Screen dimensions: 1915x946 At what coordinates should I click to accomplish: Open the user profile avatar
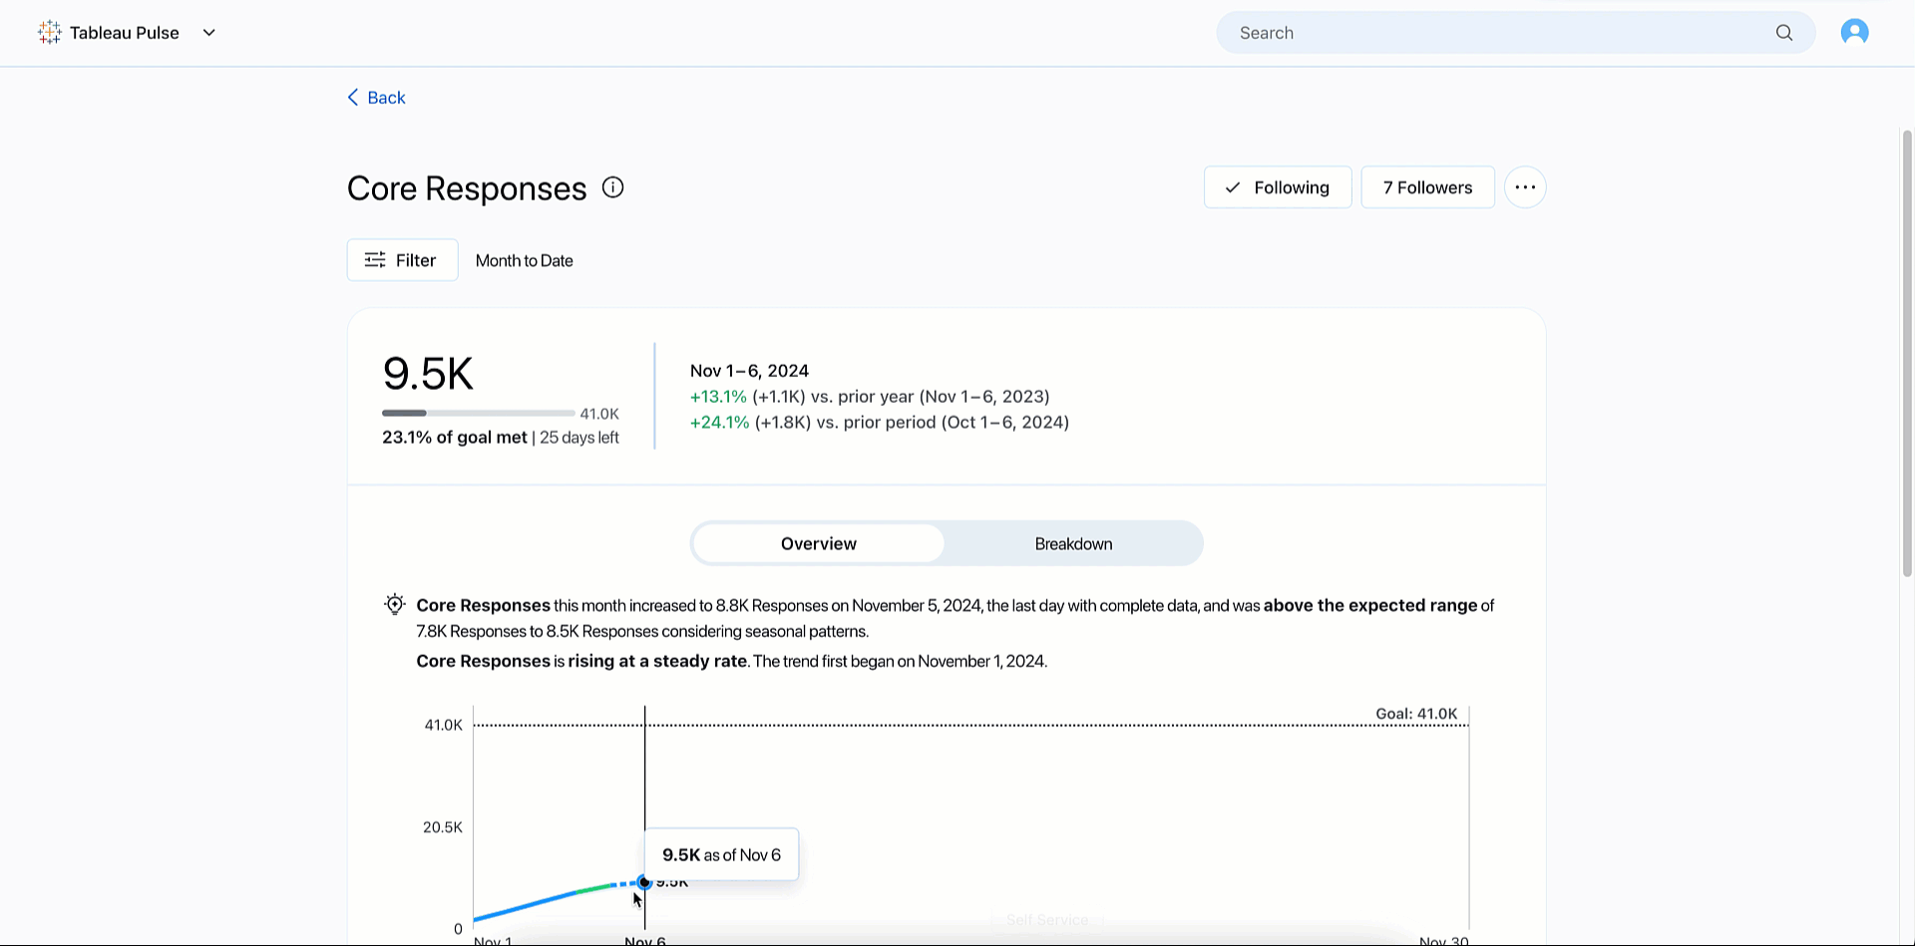pos(1854,33)
